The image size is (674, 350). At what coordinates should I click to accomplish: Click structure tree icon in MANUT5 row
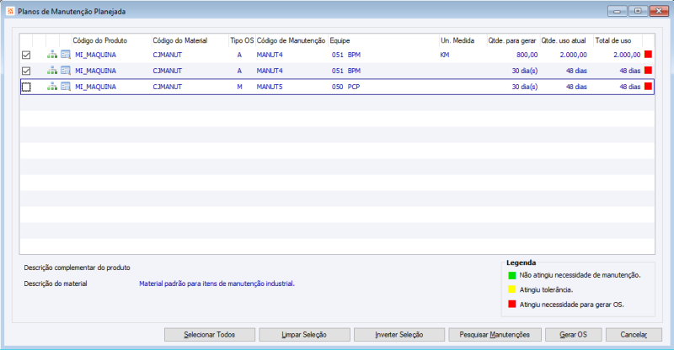click(52, 87)
